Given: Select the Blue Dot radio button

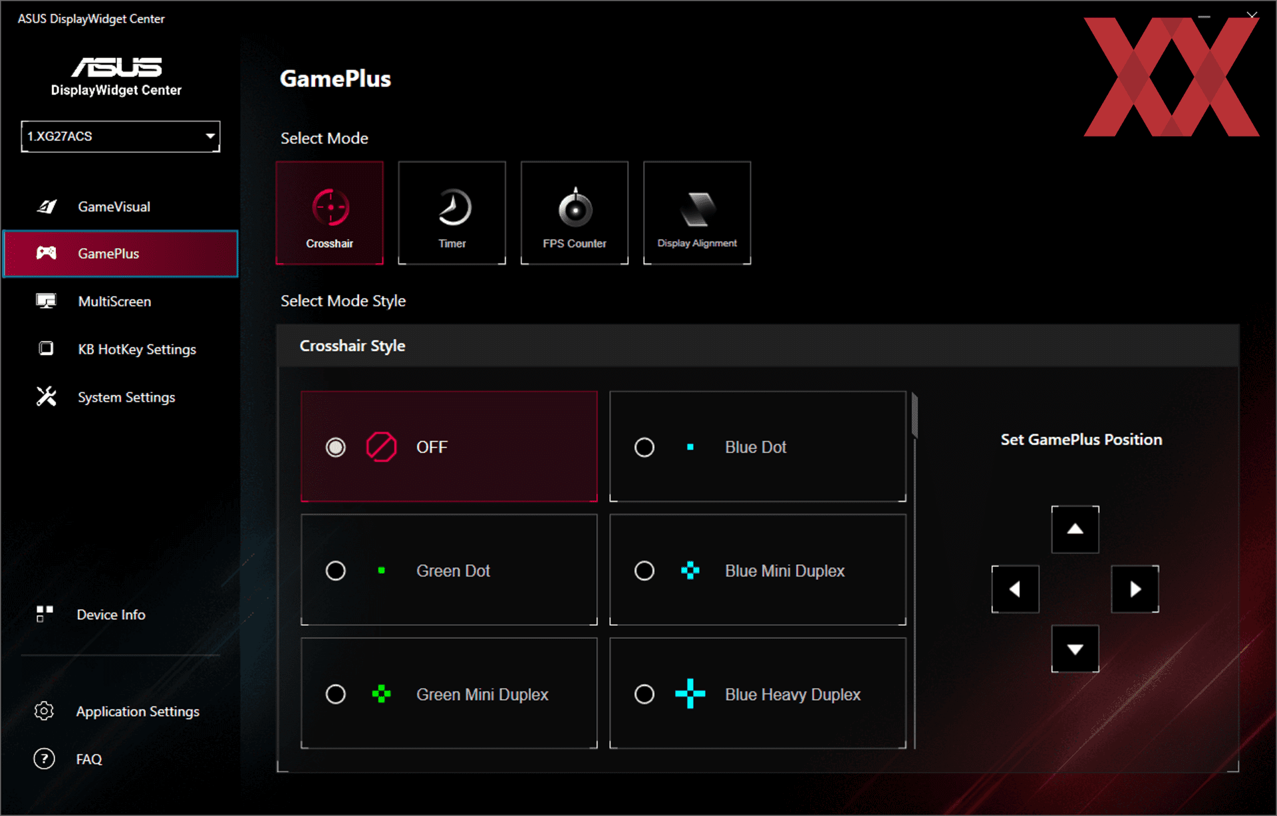Looking at the screenshot, I should click(x=644, y=447).
